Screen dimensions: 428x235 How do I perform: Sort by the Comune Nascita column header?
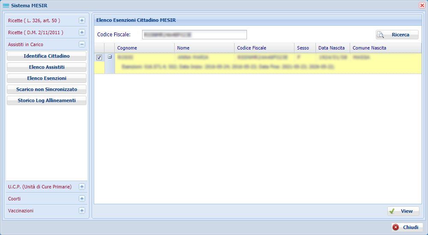pyautogui.click(x=386, y=48)
